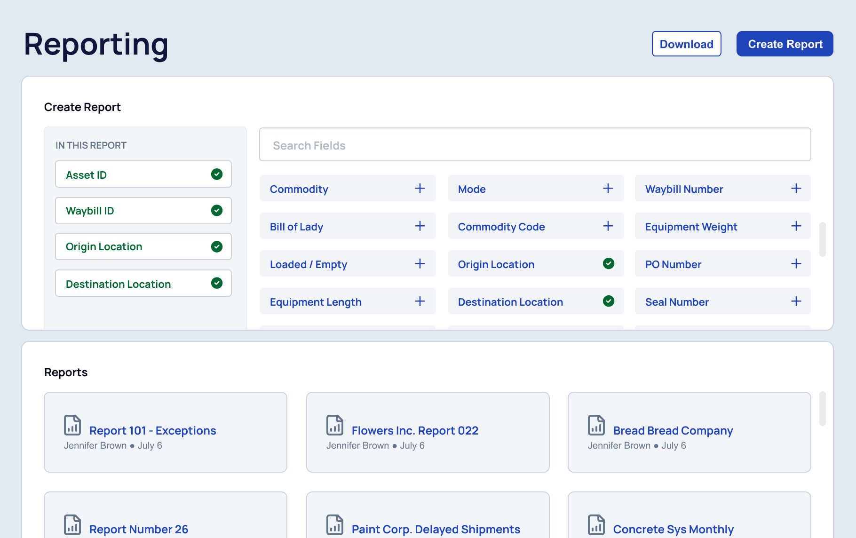Select the Seal Number field label

(677, 302)
